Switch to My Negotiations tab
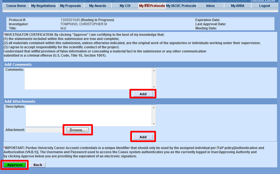 pyautogui.click(x=42, y=6)
